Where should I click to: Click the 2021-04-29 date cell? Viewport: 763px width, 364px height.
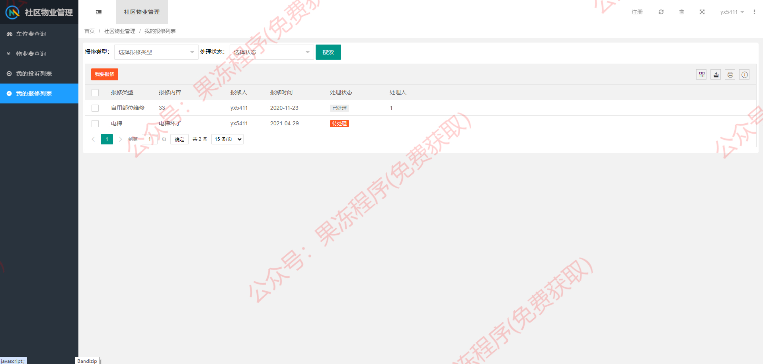284,123
